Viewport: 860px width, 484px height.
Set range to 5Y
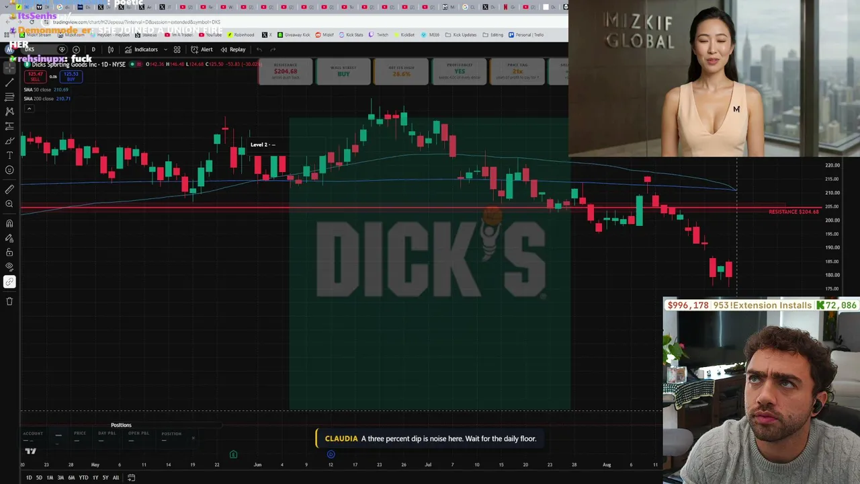pos(105,477)
